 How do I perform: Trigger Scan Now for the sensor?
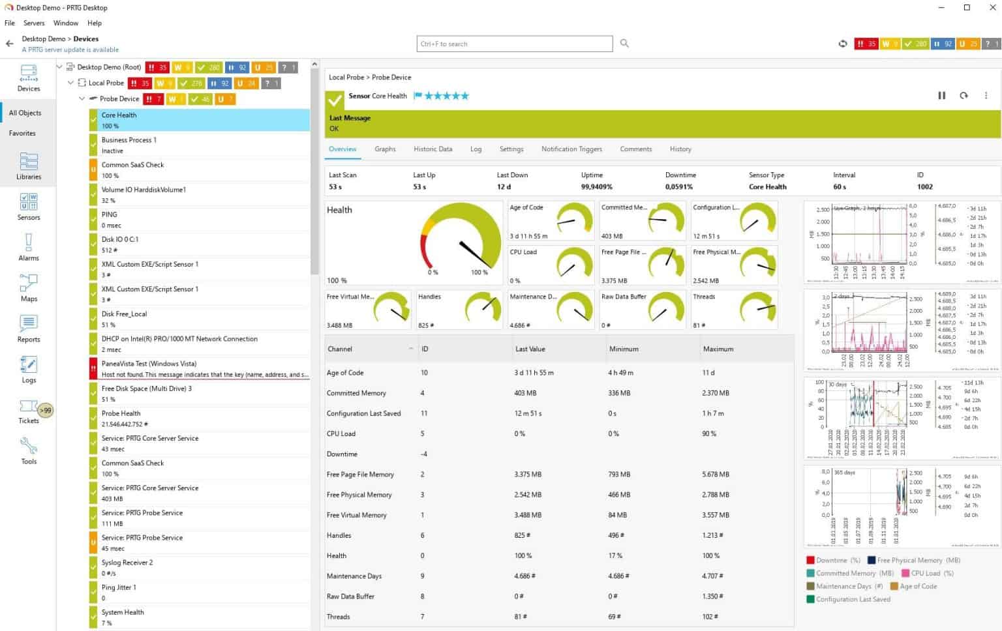click(964, 95)
